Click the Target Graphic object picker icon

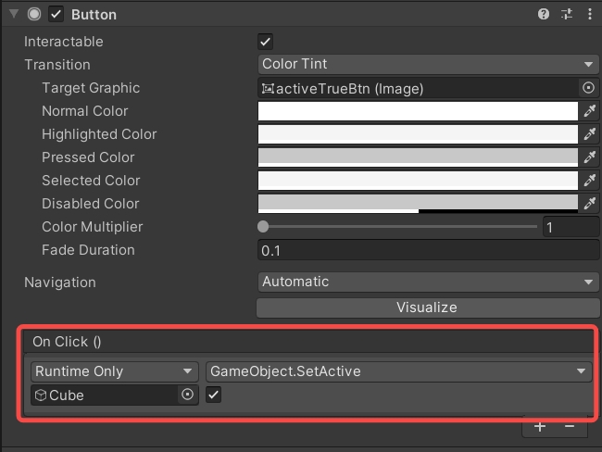tap(588, 88)
